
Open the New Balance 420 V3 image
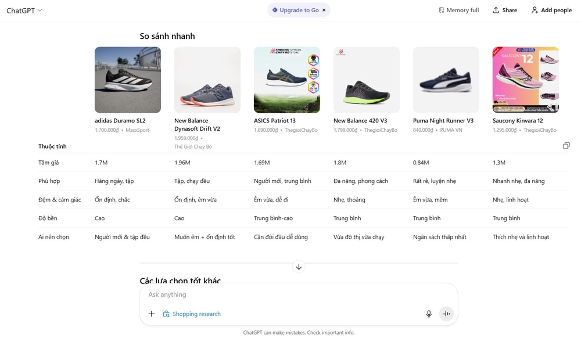point(367,80)
